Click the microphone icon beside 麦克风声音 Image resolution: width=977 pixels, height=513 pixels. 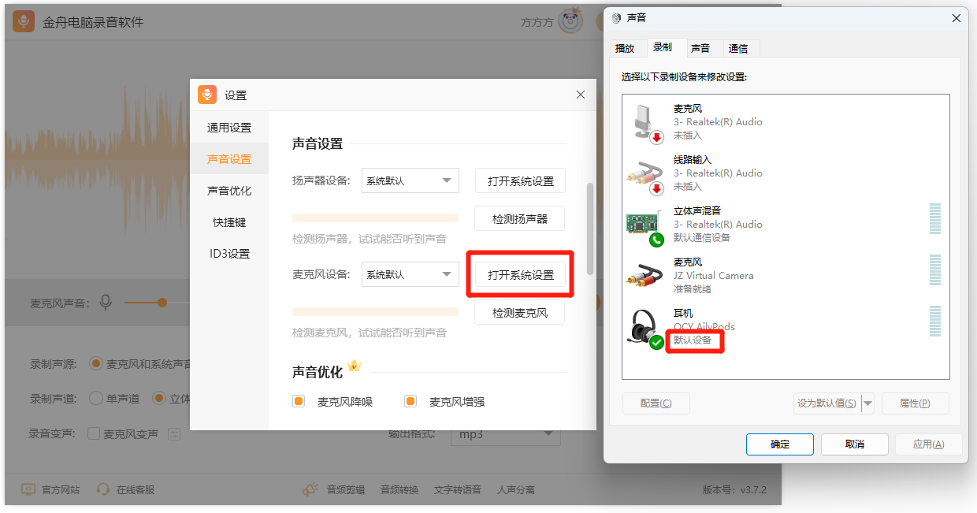(106, 303)
